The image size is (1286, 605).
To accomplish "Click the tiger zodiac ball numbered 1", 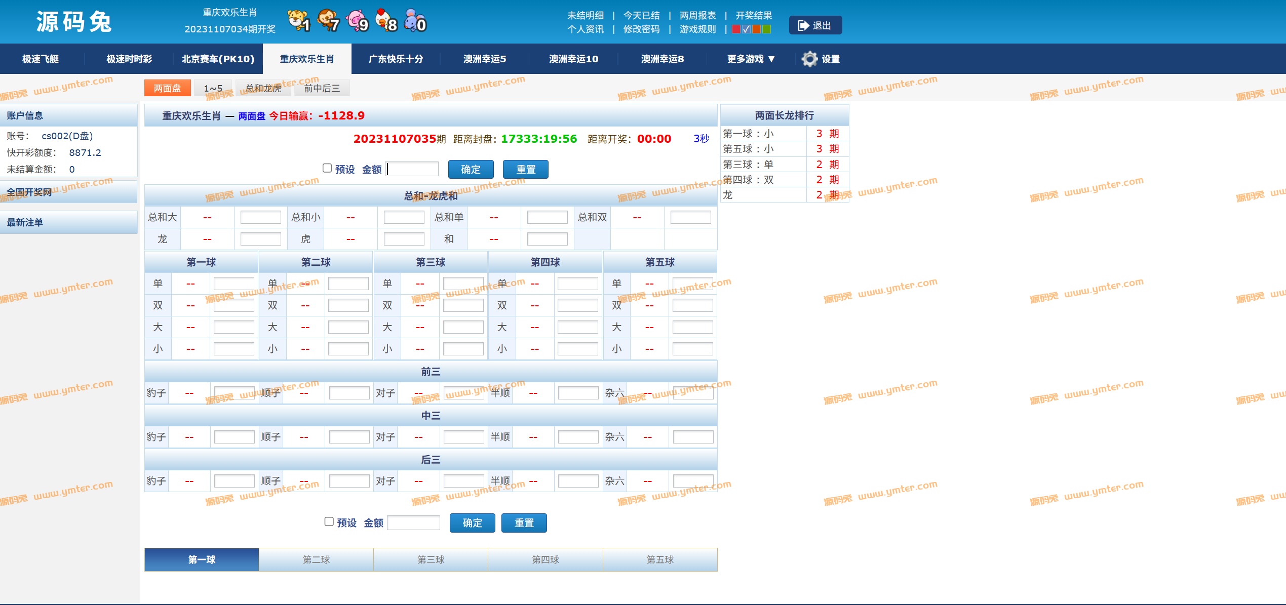I will coord(298,21).
